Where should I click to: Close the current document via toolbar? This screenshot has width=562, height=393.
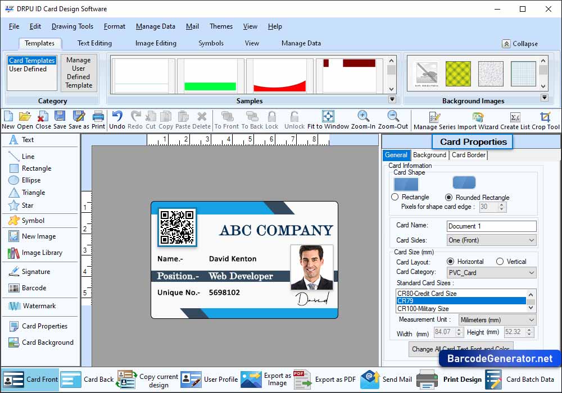[43, 116]
